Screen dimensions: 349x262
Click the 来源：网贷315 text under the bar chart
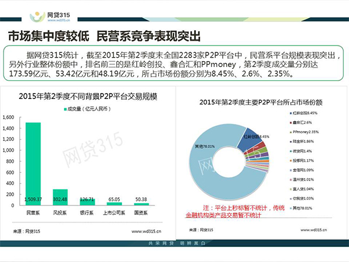[27, 231]
